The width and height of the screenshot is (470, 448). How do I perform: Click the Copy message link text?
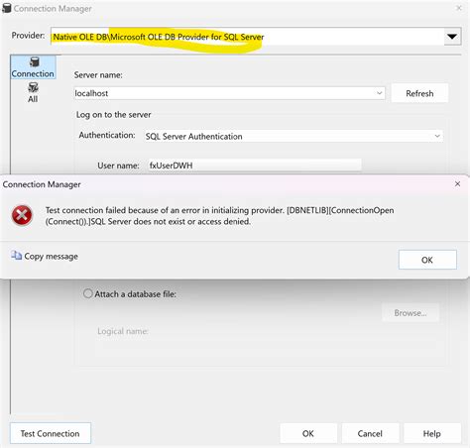[51, 257]
